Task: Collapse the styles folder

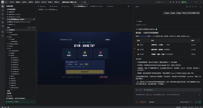Action: [11, 55]
